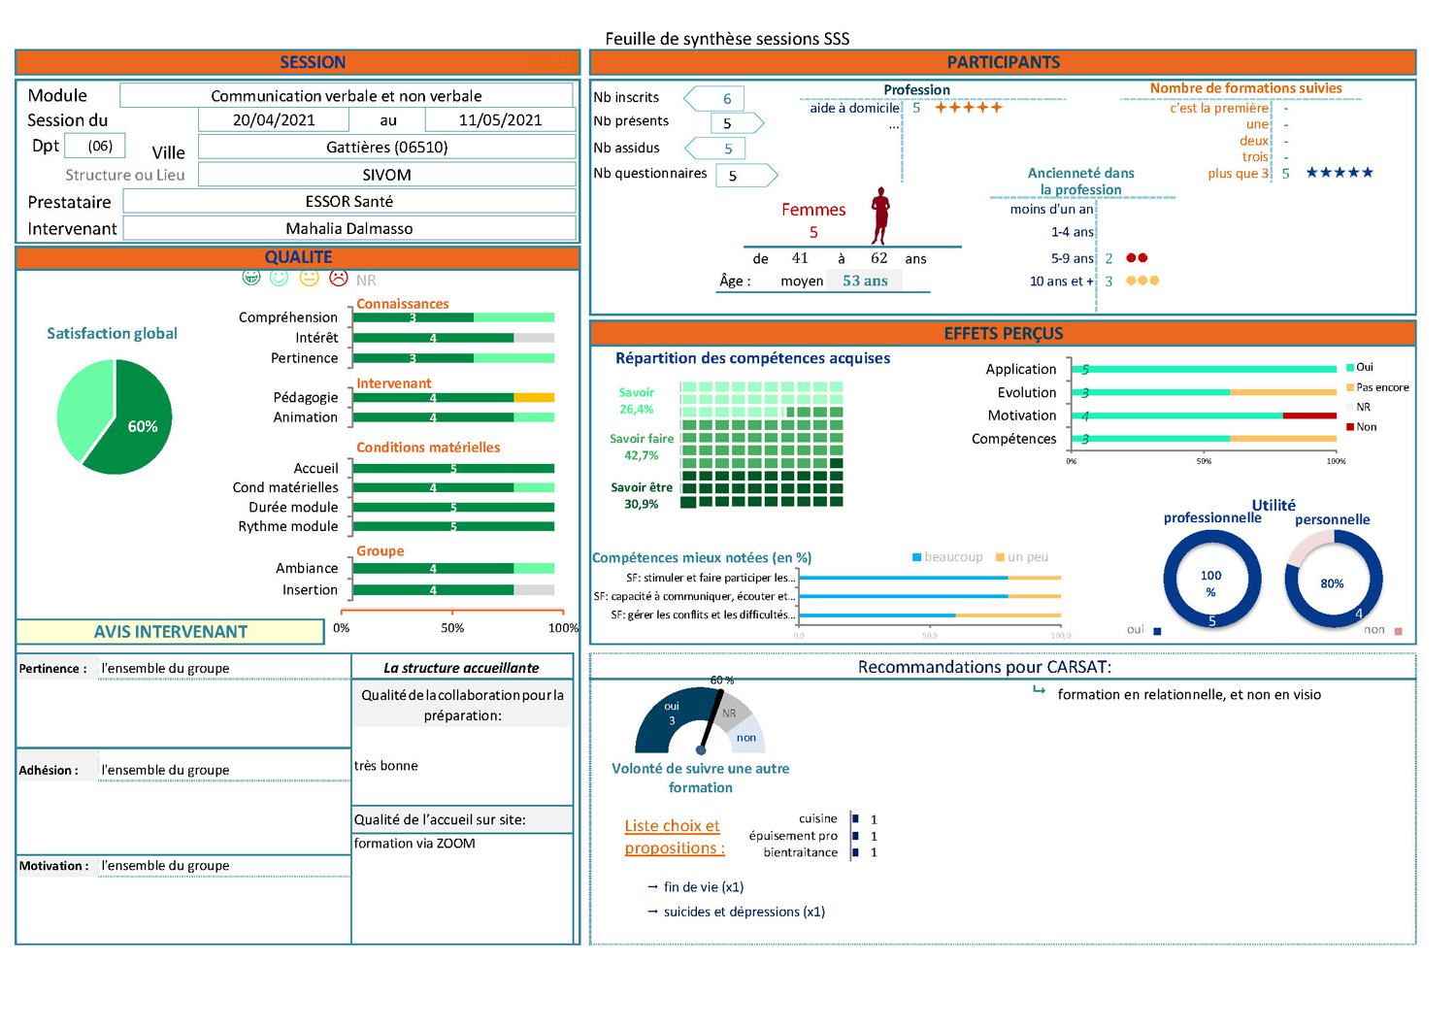Image resolution: width=1456 pixels, height=1030 pixels.
Task: Click the Pas encore legend swatch
Action: tap(1349, 387)
